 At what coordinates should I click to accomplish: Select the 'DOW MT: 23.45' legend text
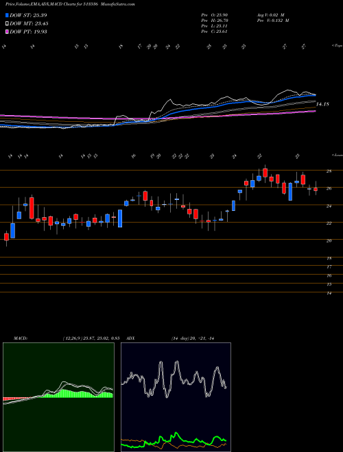[29, 24]
